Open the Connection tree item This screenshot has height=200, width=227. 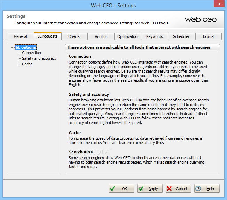coord(31,53)
